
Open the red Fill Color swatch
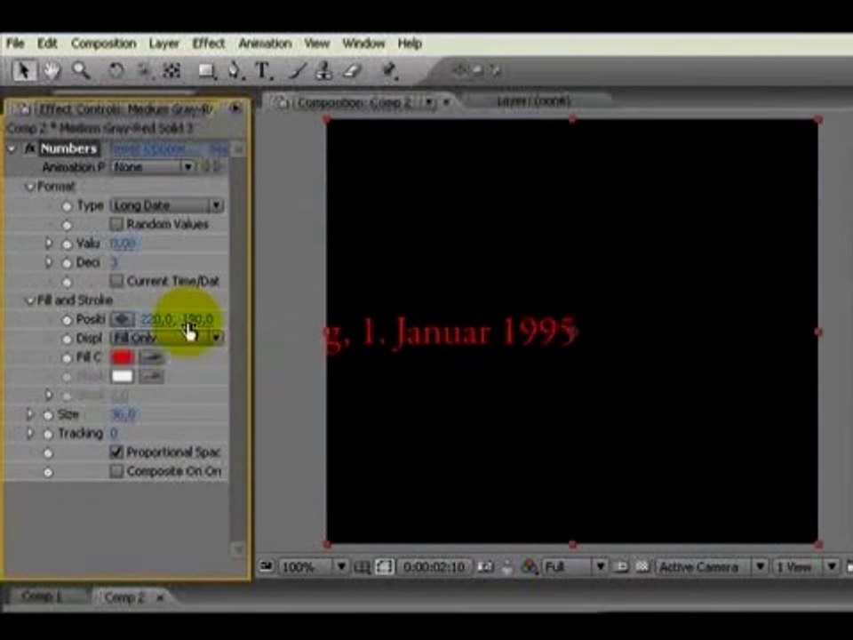point(122,357)
